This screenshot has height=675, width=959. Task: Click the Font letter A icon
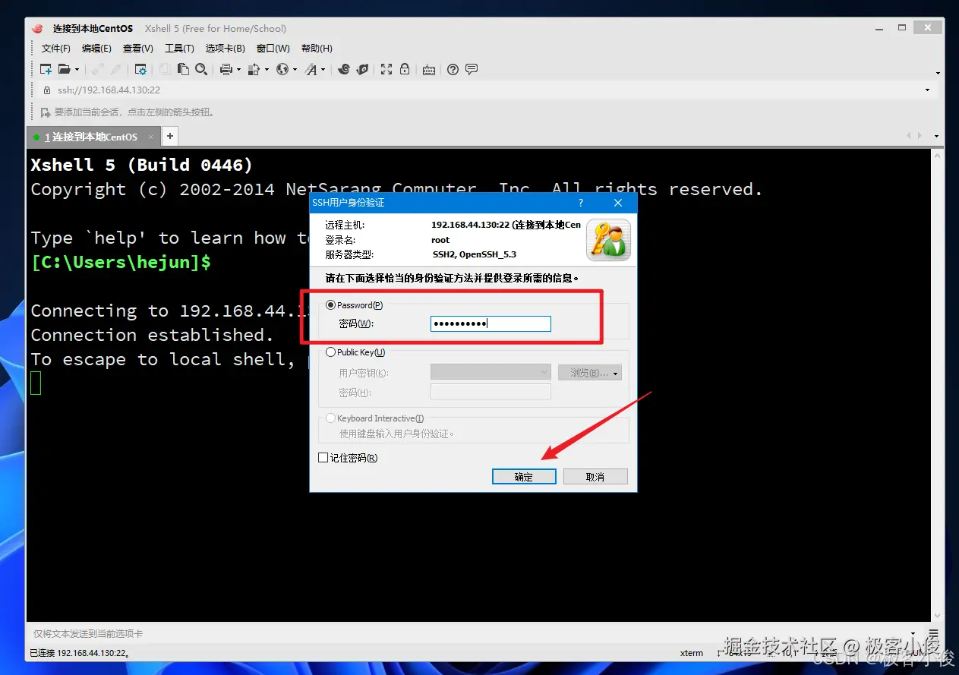tap(311, 69)
